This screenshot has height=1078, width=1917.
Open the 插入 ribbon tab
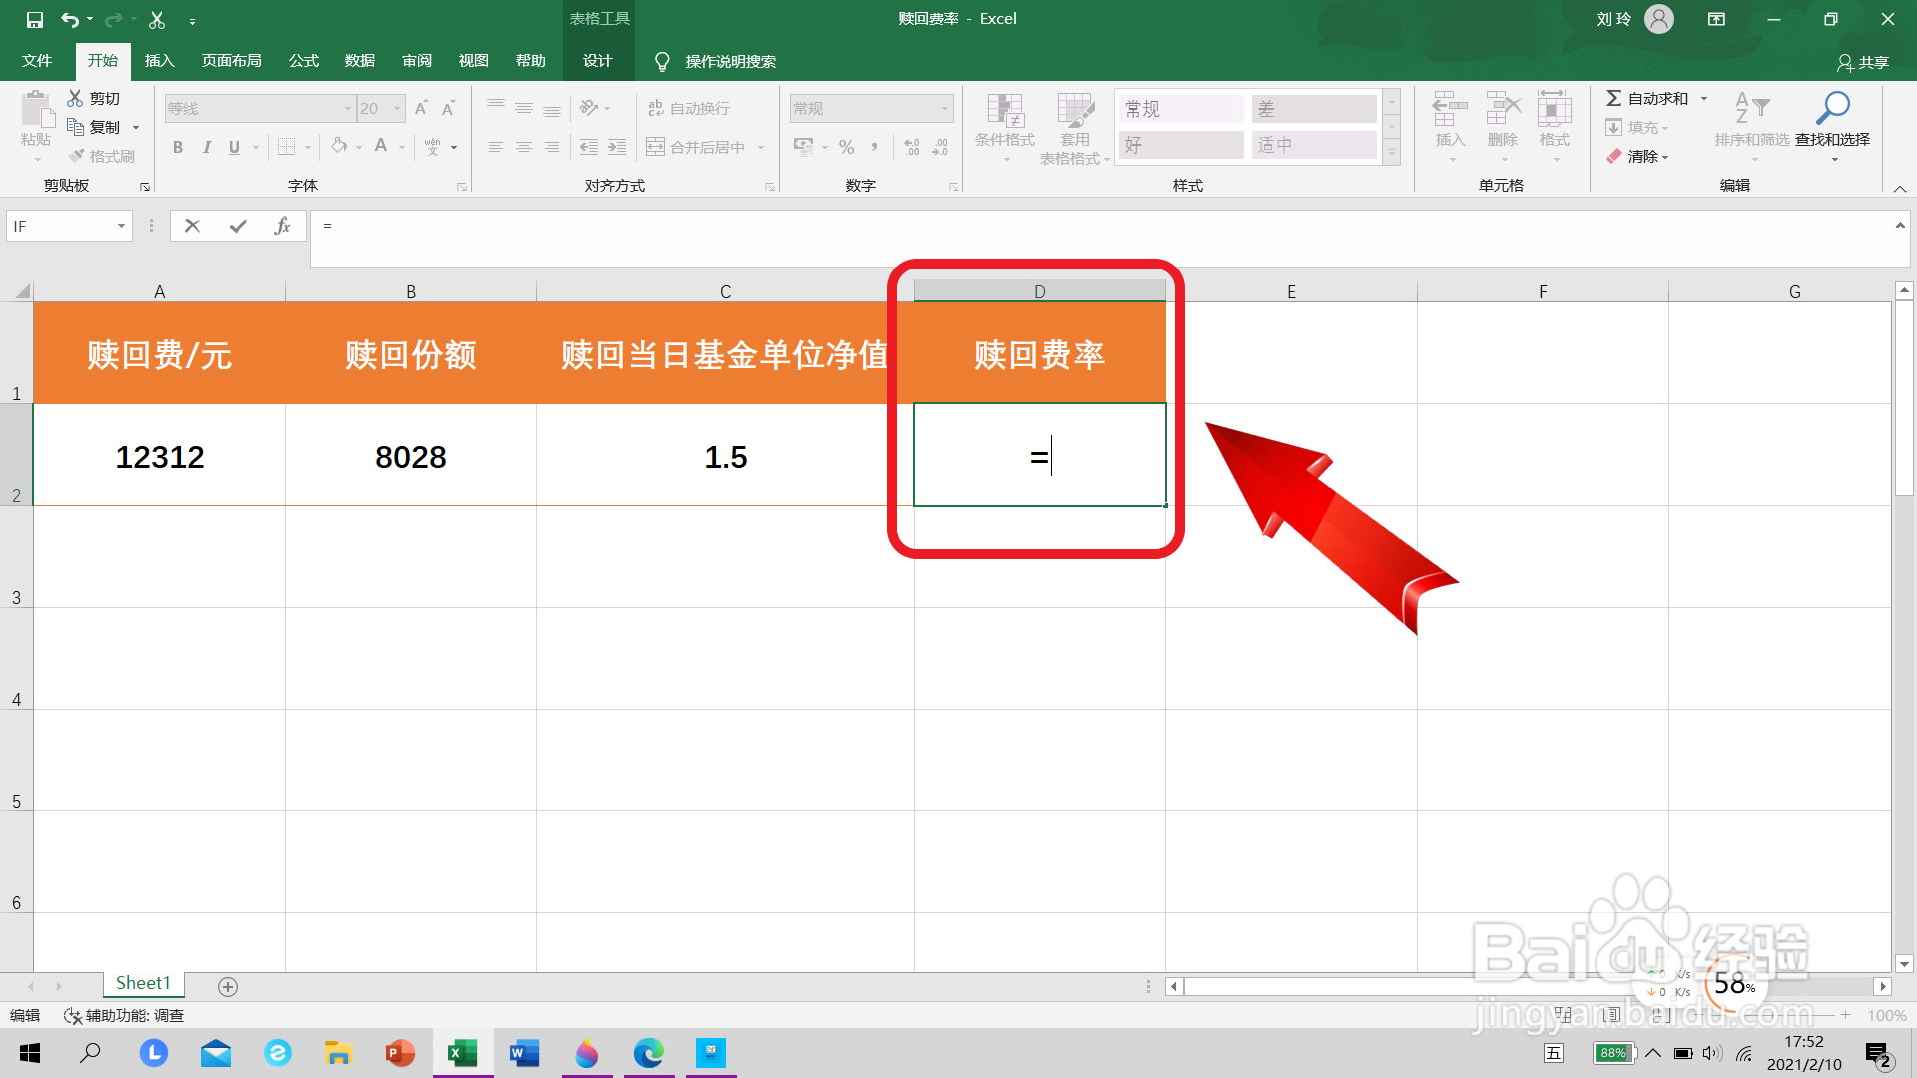click(x=159, y=60)
